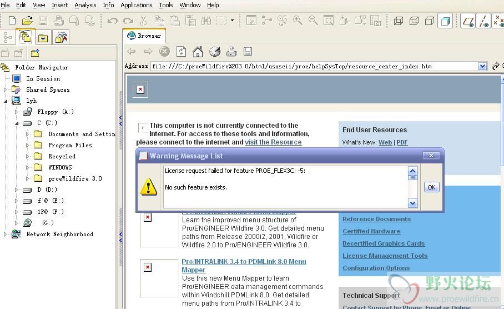The width and height of the screenshot is (504, 309).
Task: Open the Insert menu
Action: click(x=60, y=5)
